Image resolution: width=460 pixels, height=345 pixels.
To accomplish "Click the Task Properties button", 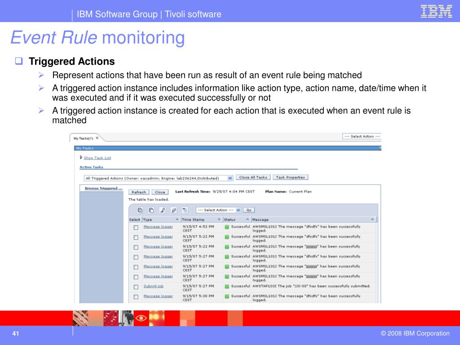I will (291, 177).
